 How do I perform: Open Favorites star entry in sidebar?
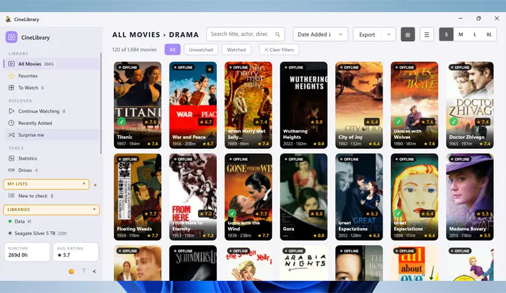click(51, 76)
